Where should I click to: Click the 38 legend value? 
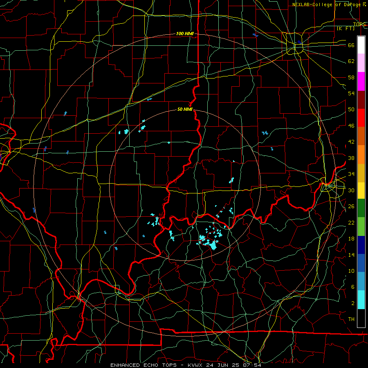(351, 158)
